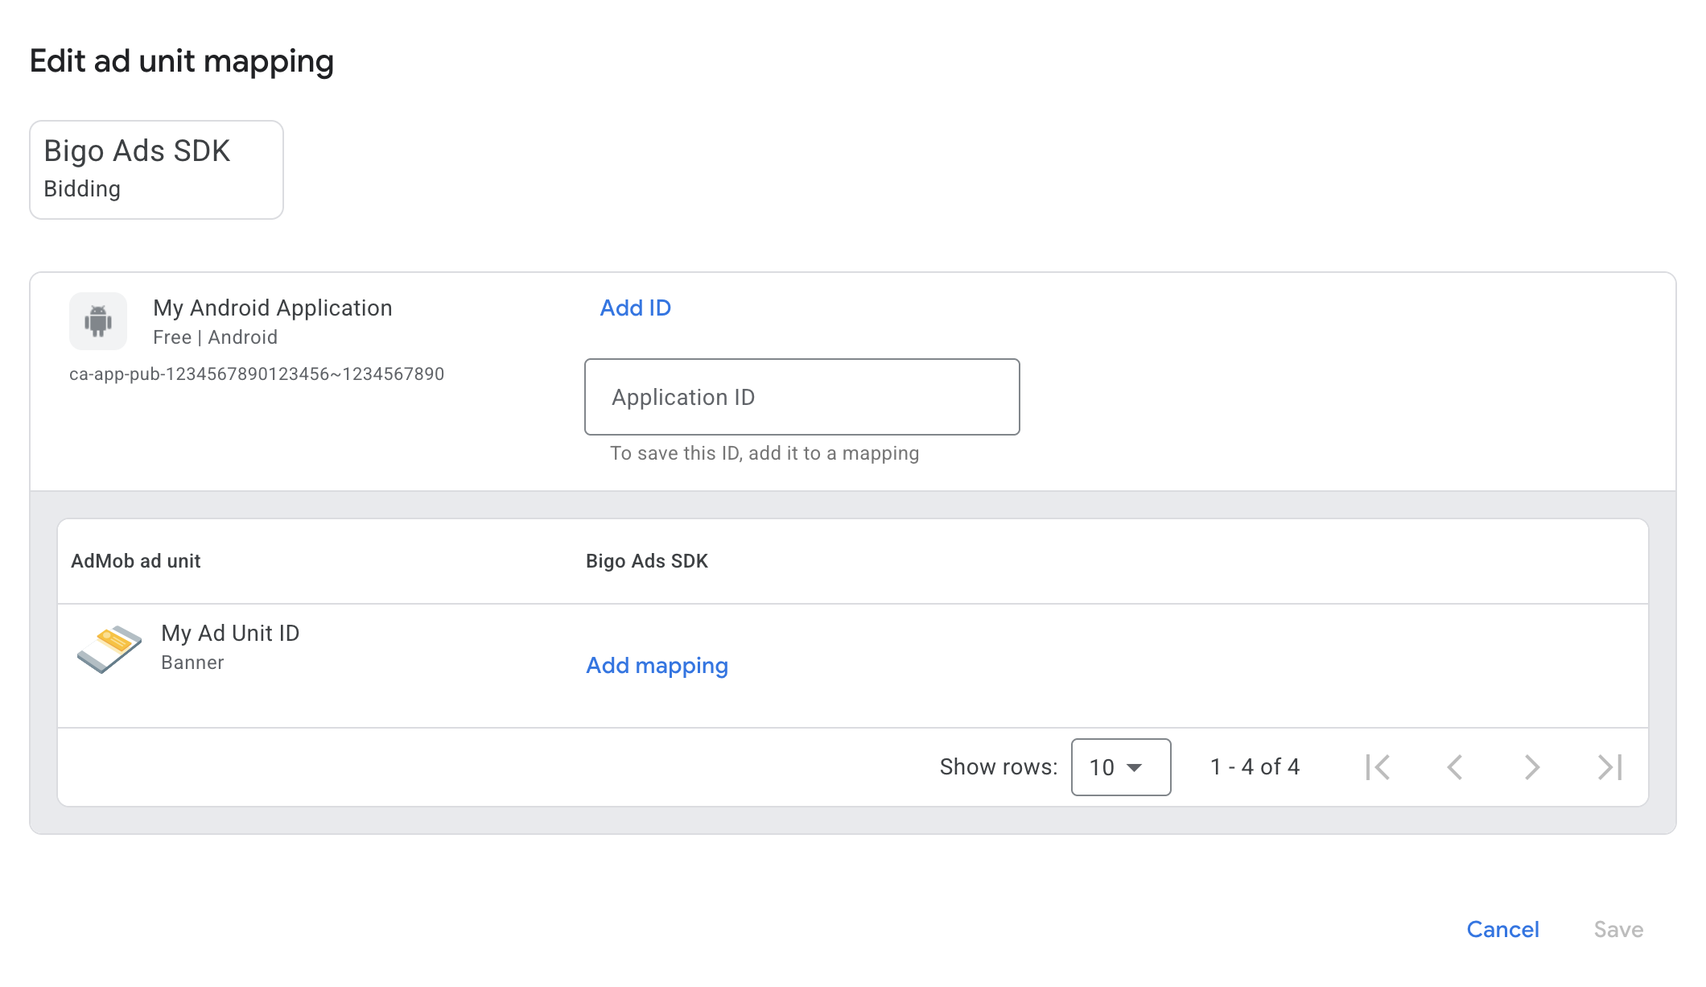Go to previous page of results
The width and height of the screenshot is (1706, 987).
click(x=1455, y=767)
